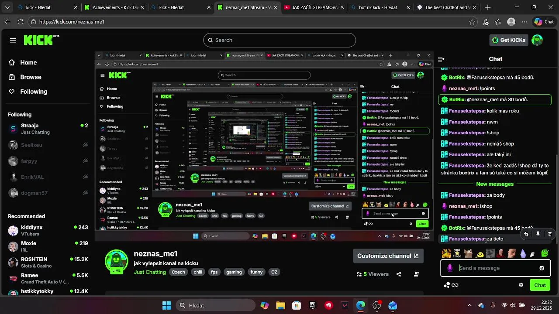Open the Copilot Chat button in Edge

[x=544, y=22]
